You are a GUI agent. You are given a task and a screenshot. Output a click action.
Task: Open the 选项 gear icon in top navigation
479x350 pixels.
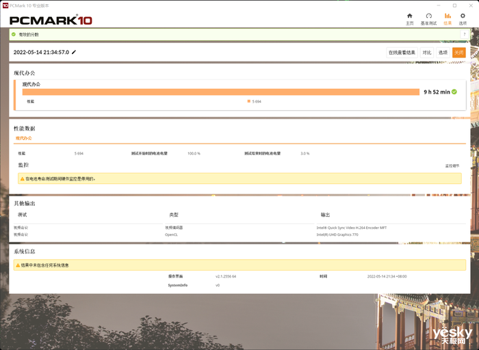coord(463,16)
